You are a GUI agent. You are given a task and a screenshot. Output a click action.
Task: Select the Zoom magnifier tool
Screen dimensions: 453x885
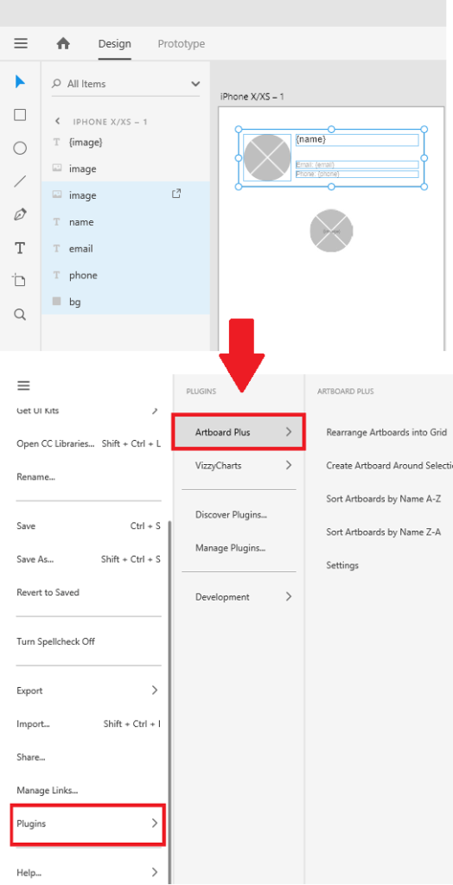click(x=21, y=315)
